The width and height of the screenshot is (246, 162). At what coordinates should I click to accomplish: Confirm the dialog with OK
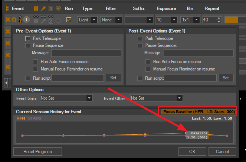coord(192,152)
